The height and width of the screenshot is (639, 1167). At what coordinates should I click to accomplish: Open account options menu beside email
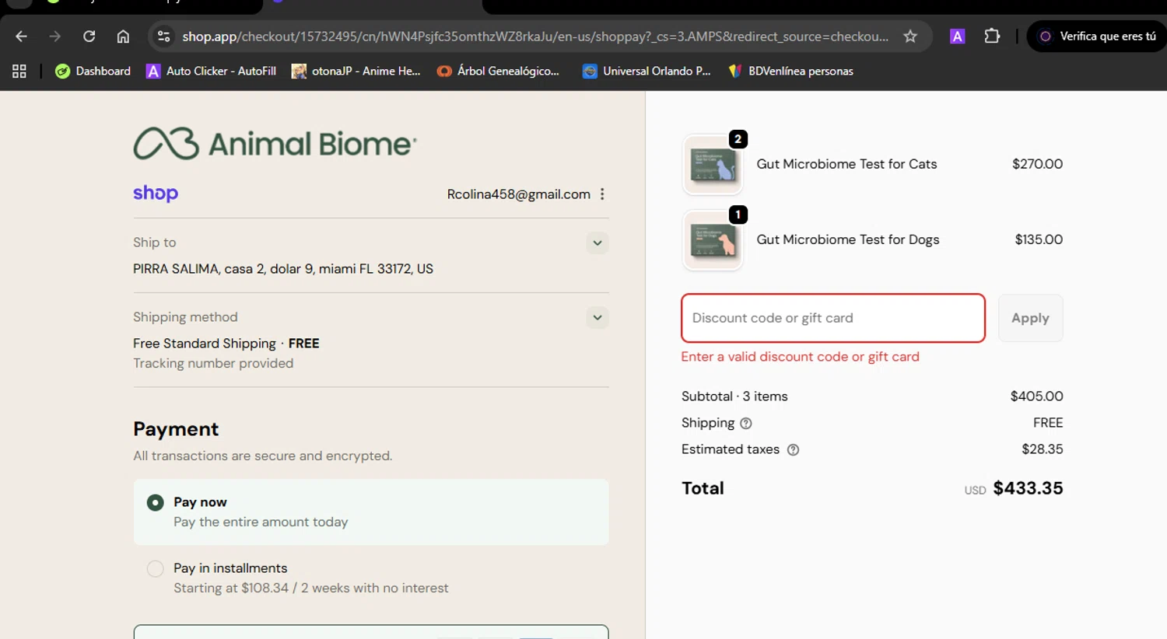[602, 194]
